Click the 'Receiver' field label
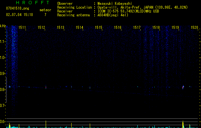 (x=65, y=11)
